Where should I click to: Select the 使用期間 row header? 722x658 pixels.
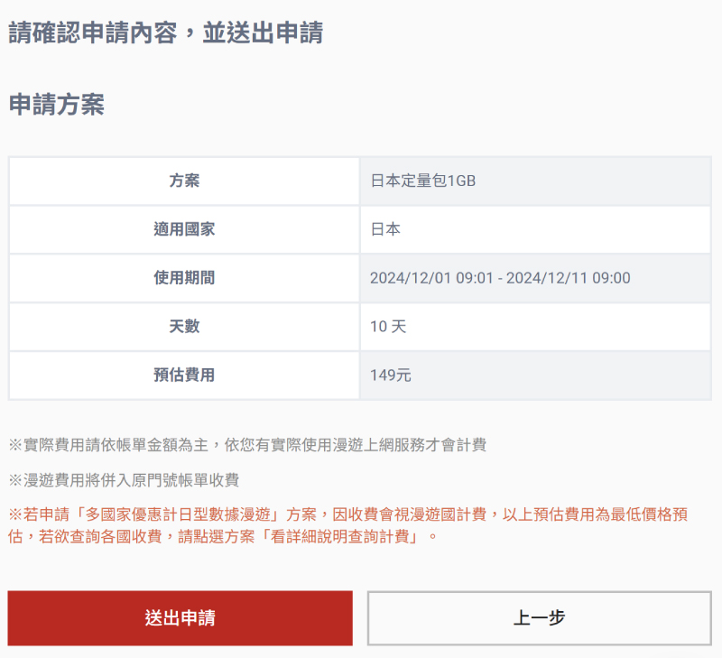pyautogui.click(x=184, y=278)
